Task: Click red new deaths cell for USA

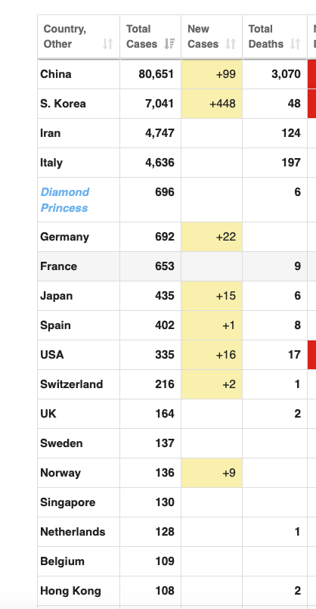Action: pyautogui.click(x=311, y=355)
